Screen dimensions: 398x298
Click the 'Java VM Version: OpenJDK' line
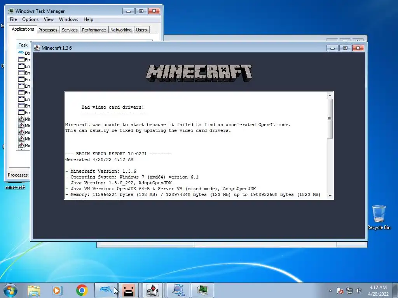[161, 189]
